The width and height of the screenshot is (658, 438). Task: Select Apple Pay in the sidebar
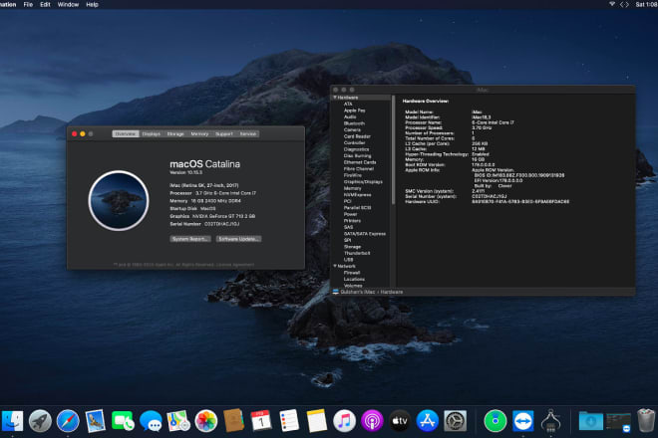(355, 110)
